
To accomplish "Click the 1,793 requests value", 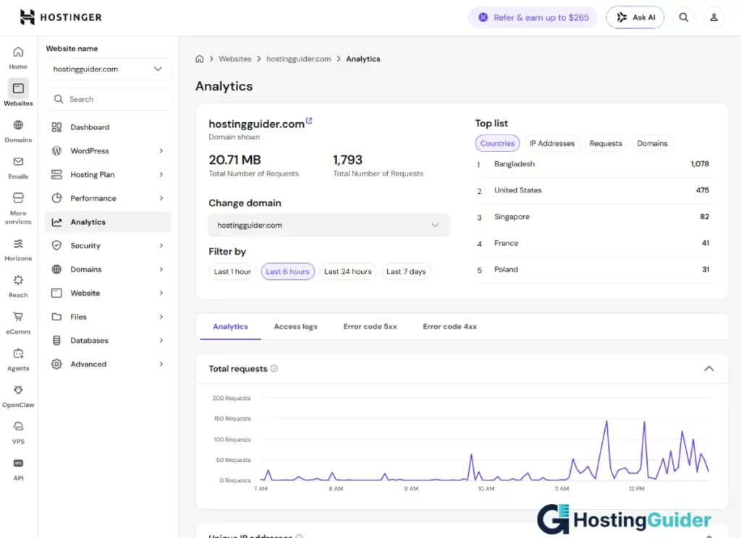I will (x=347, y=160).
